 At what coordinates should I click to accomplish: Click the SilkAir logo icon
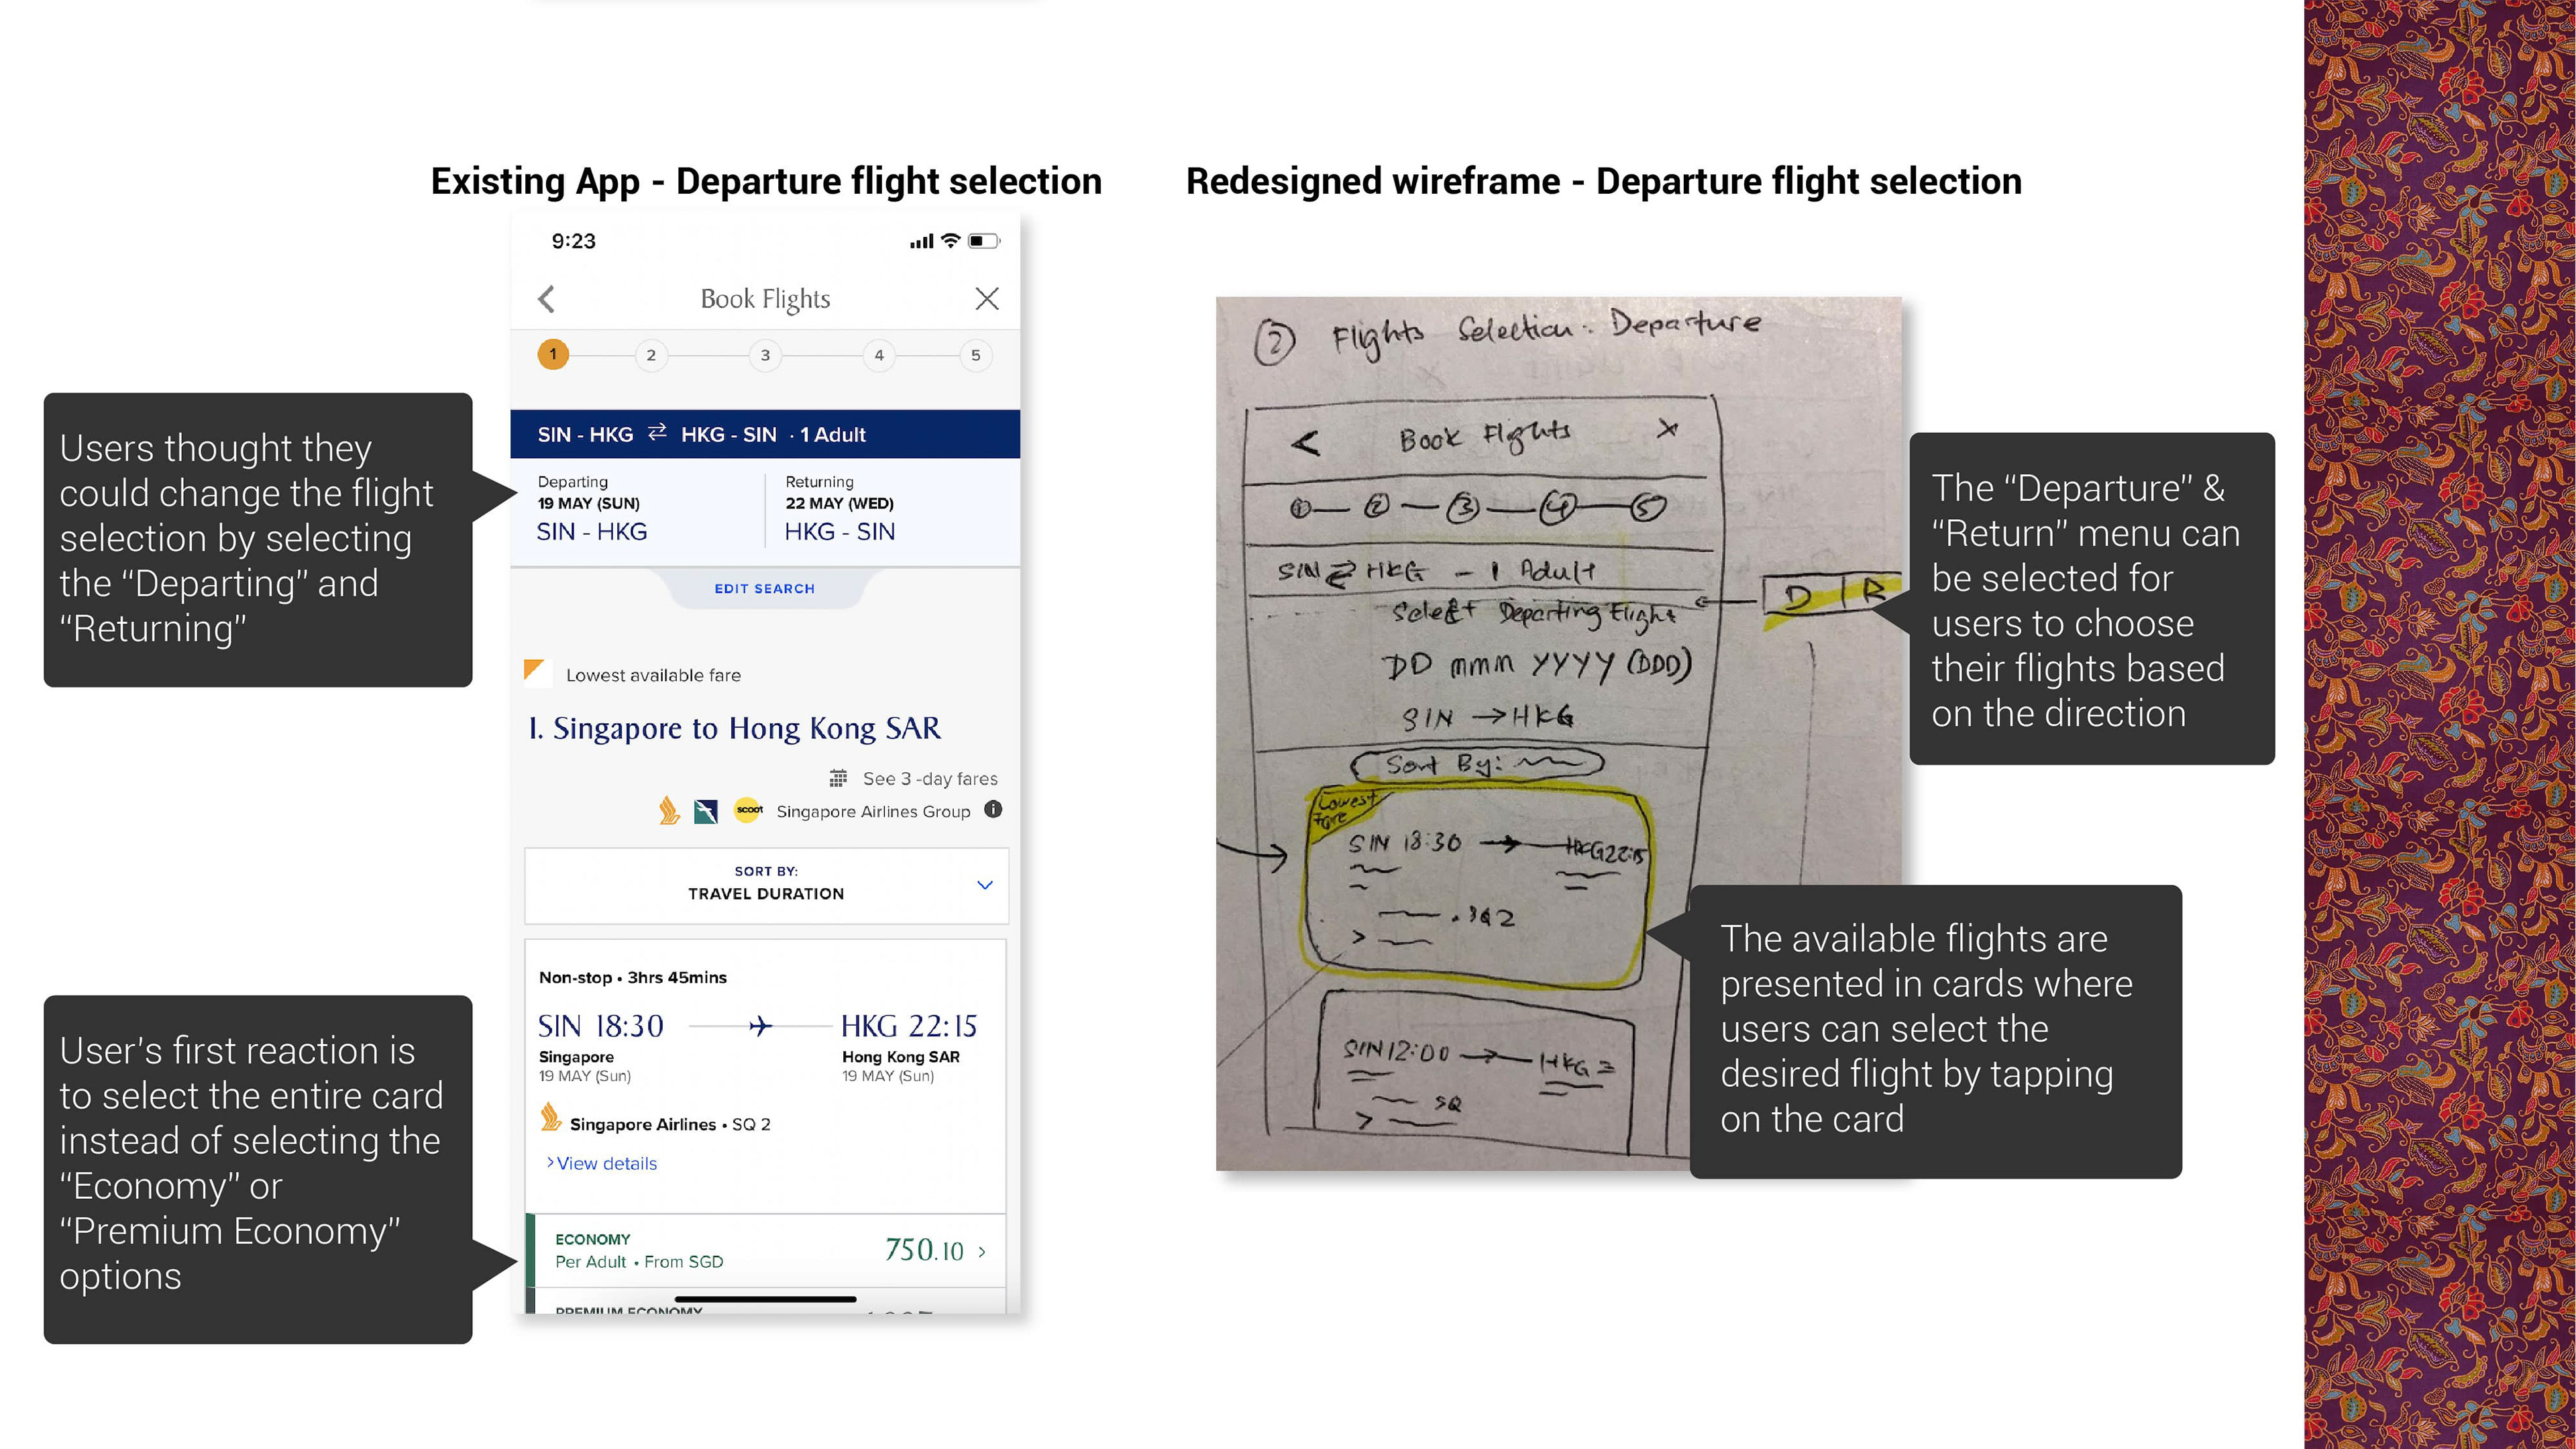pos(706,811)
